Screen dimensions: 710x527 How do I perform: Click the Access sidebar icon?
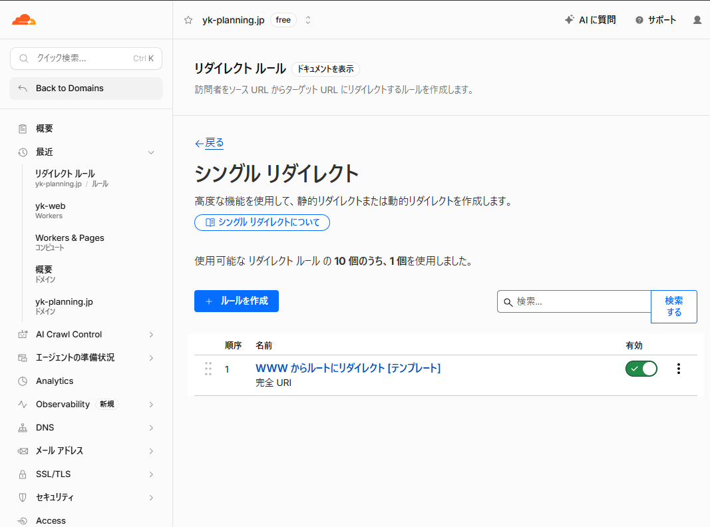click(x=23, y=520)
